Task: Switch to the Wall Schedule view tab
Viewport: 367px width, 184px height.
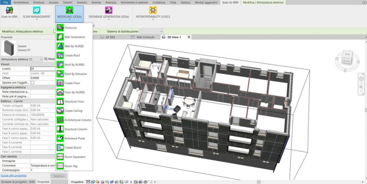Action: pos(145,37)
